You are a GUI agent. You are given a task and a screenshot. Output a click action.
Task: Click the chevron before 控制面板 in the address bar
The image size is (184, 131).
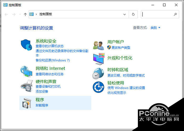(x=36, y=14)
